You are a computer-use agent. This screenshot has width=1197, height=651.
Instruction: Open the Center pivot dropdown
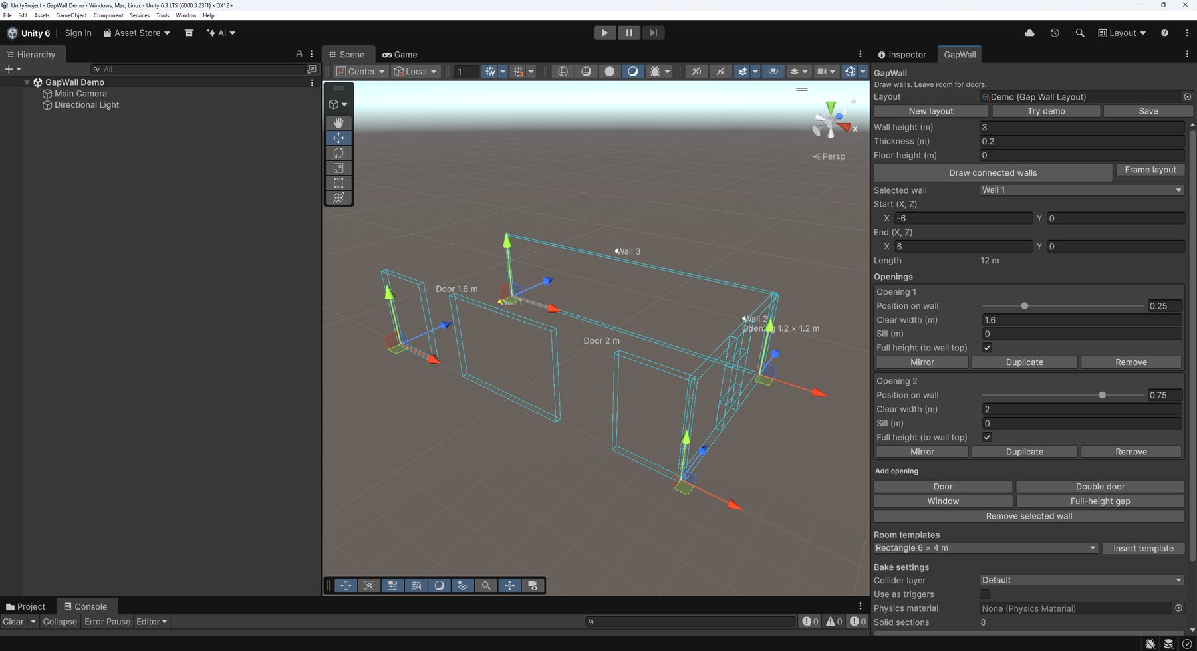click(360, 72)
